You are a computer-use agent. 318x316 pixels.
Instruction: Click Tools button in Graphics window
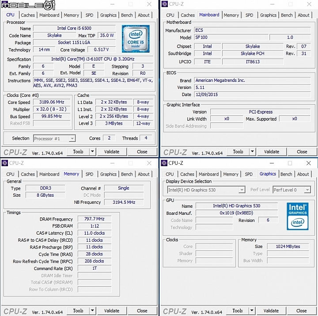pyautogui.click(x=238, y=311)
